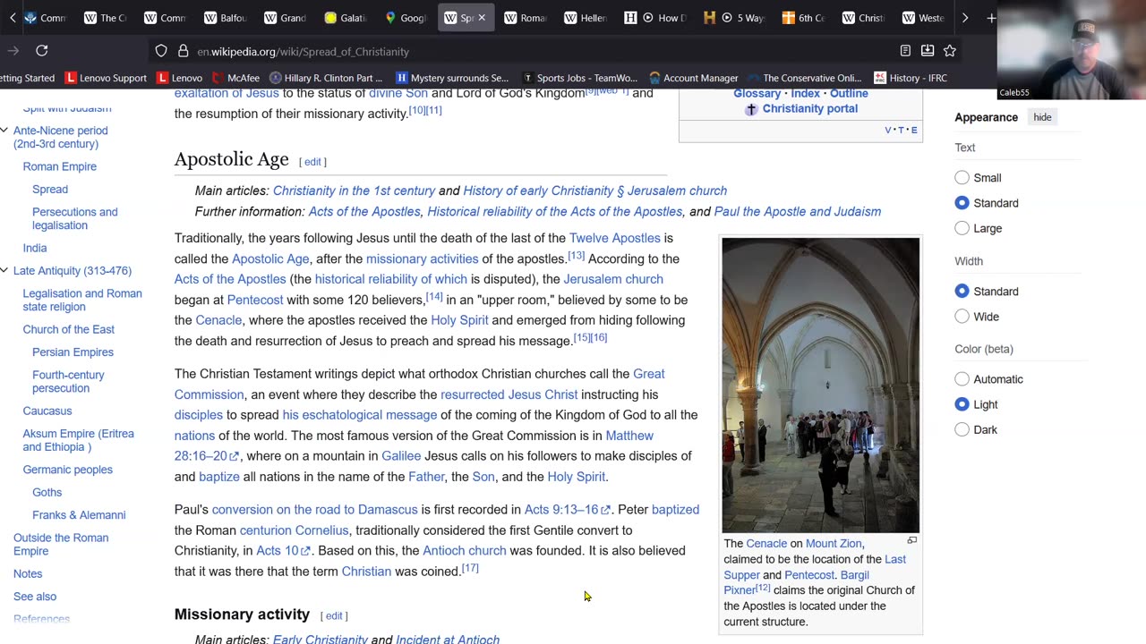Click external link icon after Acts 10

pos(306,552)
